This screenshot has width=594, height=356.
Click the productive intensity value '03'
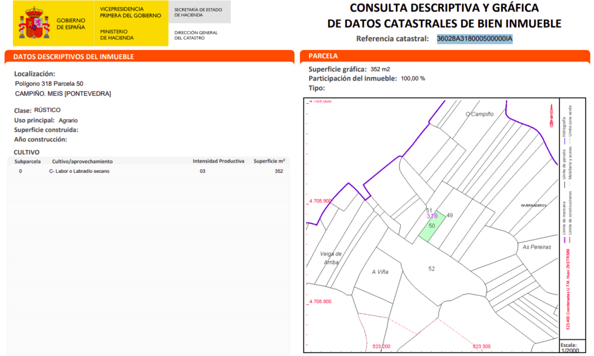click(x=202, y=171)
